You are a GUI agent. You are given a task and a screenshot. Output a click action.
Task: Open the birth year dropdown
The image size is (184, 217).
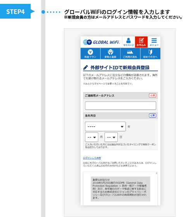[105, 126]
